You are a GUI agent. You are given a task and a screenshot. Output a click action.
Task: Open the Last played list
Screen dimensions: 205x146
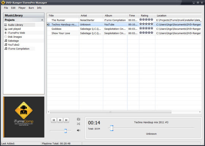(x=14, y=29)
